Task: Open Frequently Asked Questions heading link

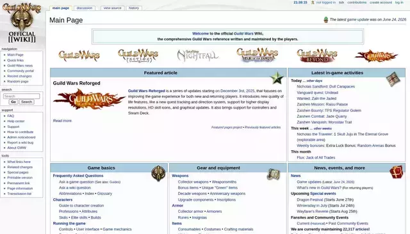Action: pos(78,176)
